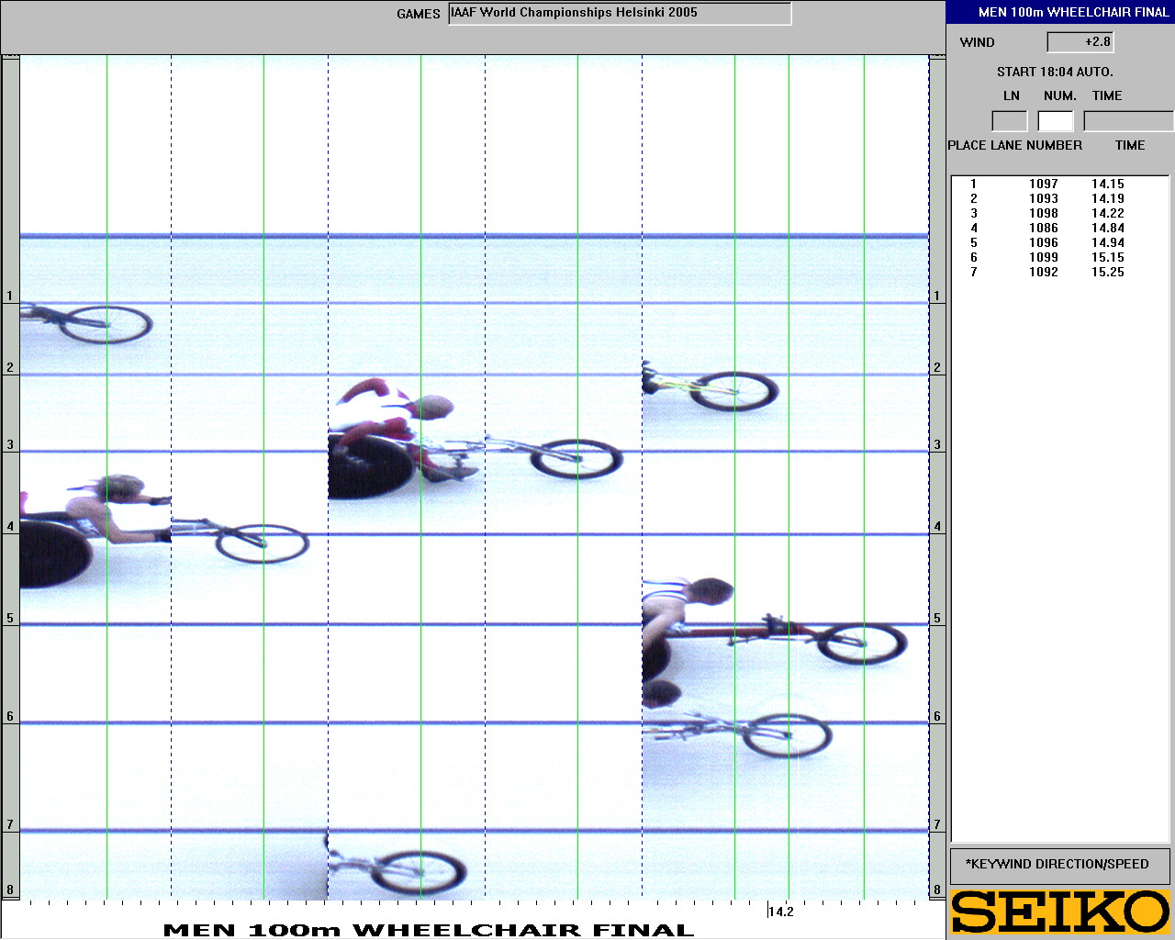Click lane 1 label on left ruler
Viewport: 1175px width, 940px height.
click(x=10, y=297)
